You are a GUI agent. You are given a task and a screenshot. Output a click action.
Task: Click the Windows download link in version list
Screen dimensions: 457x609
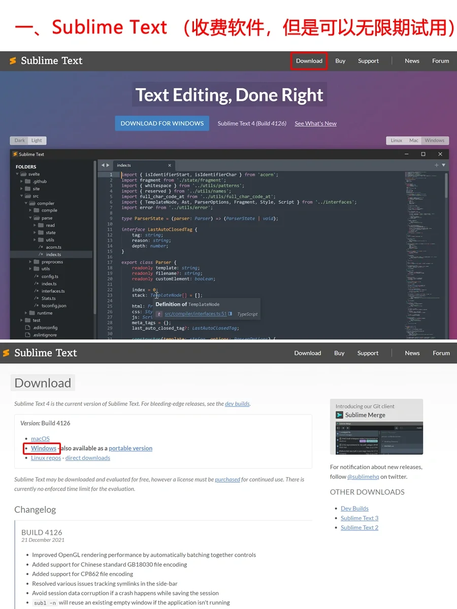point(44,448)
